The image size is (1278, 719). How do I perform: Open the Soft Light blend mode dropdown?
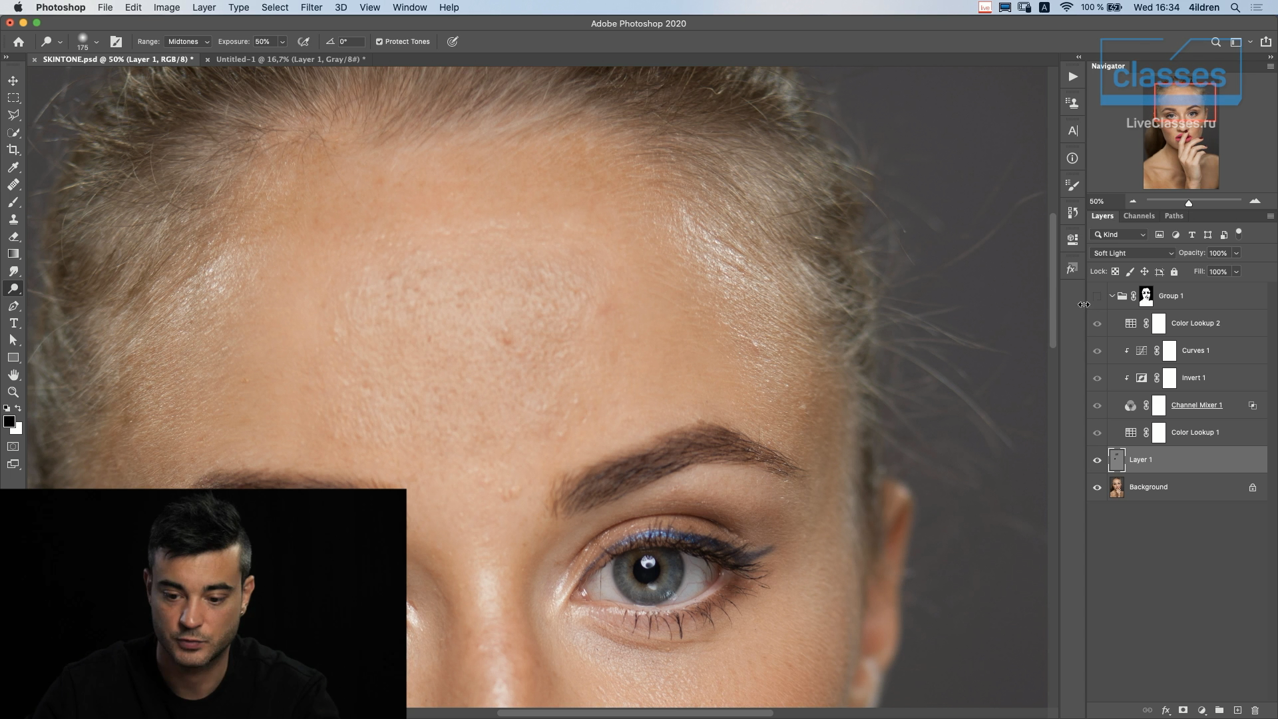[1133, 253]
